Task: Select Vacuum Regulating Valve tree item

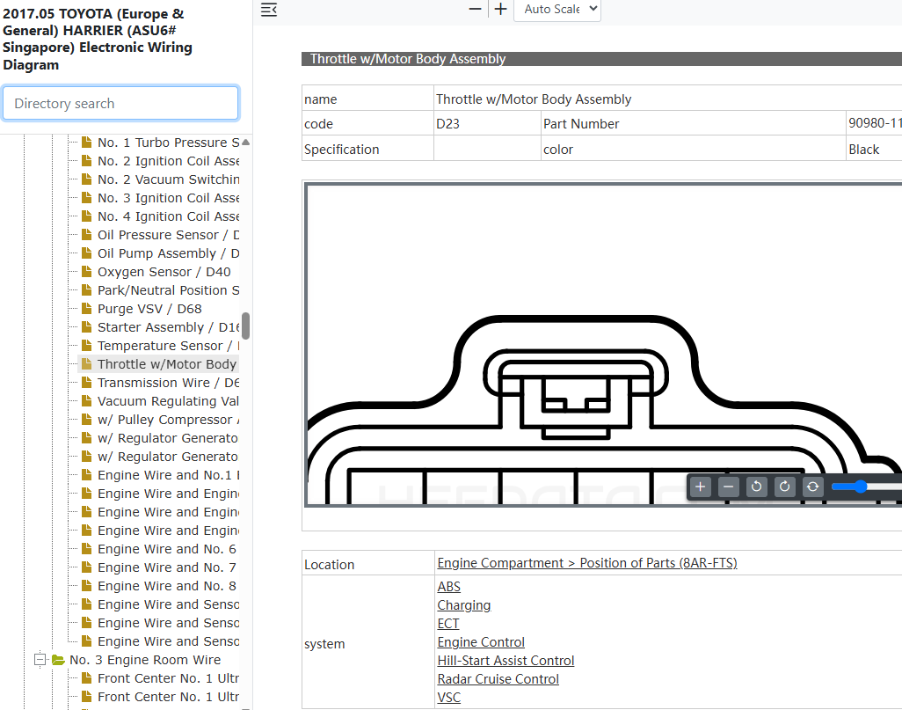Action: tap(168, 400)
